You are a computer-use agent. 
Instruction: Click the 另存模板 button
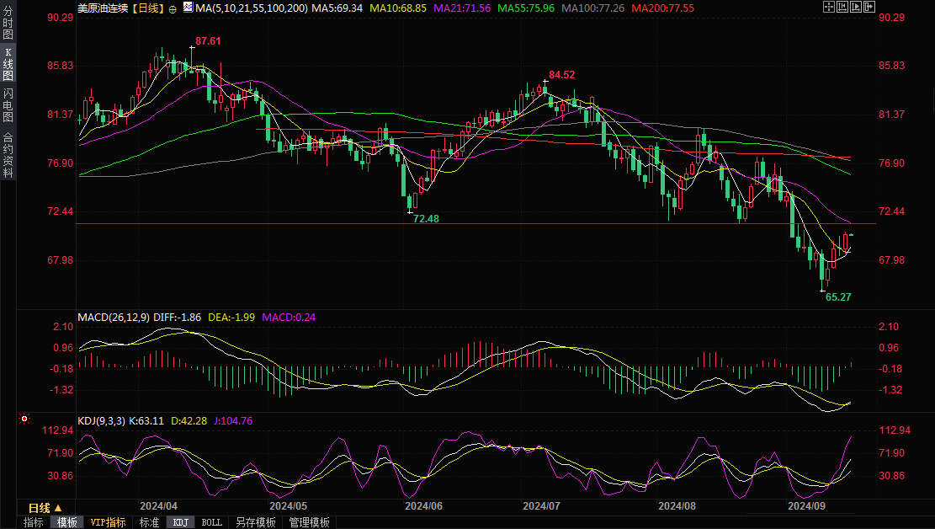coord(255,522)
